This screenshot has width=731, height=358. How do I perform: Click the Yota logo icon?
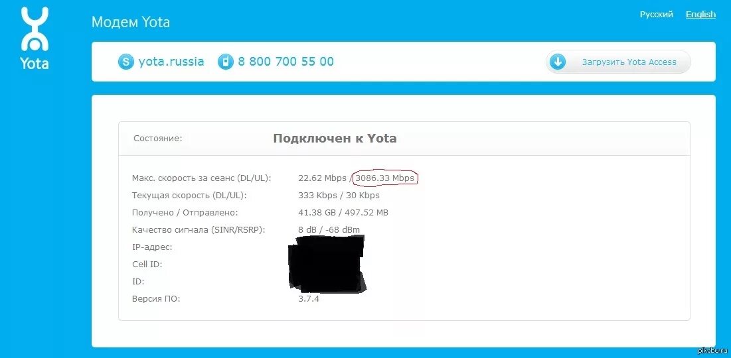coord(34,38)
